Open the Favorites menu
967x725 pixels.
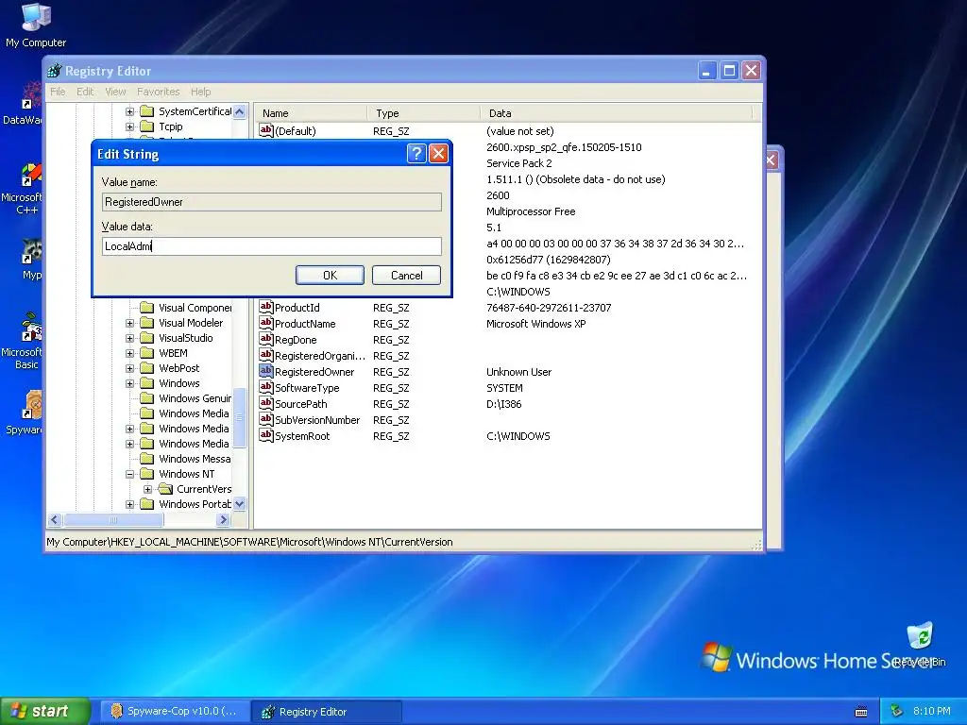(159, 92)
